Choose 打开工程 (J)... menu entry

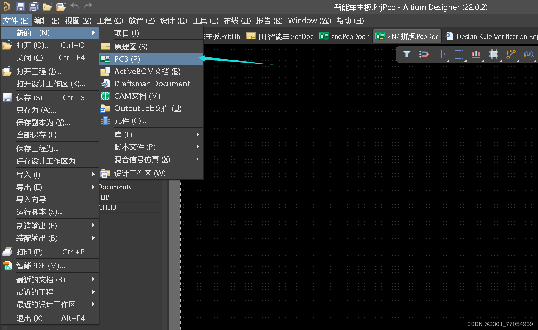pyautogui.click(x=50, y=72)
